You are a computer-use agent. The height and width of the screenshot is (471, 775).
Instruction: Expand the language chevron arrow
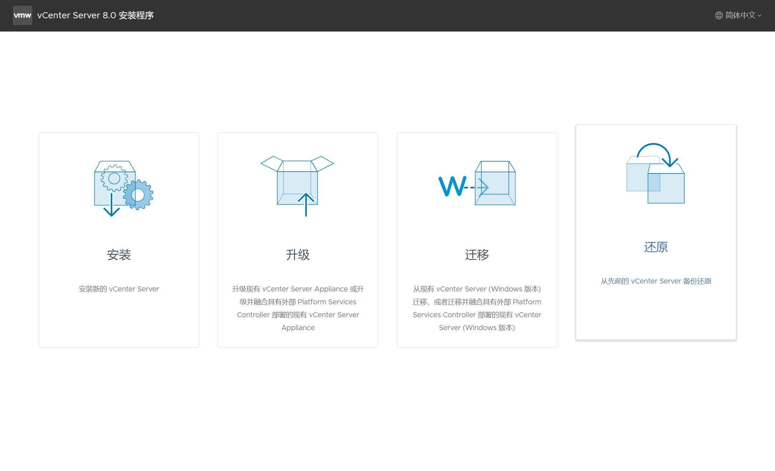(x=759, y=16)
